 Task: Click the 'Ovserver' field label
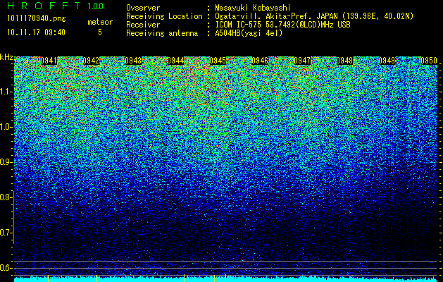coord(143,8)
